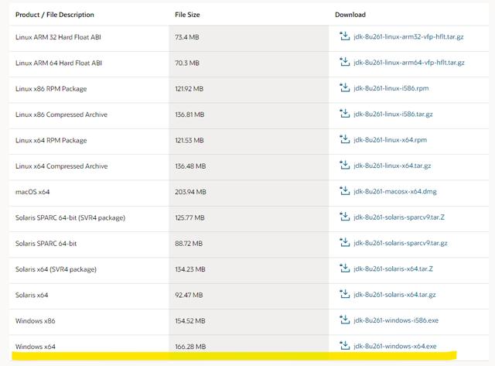Click download icon beside jdk-8u261-linux-x64.tar.gz
495x366 pixels.
[344, 165]
